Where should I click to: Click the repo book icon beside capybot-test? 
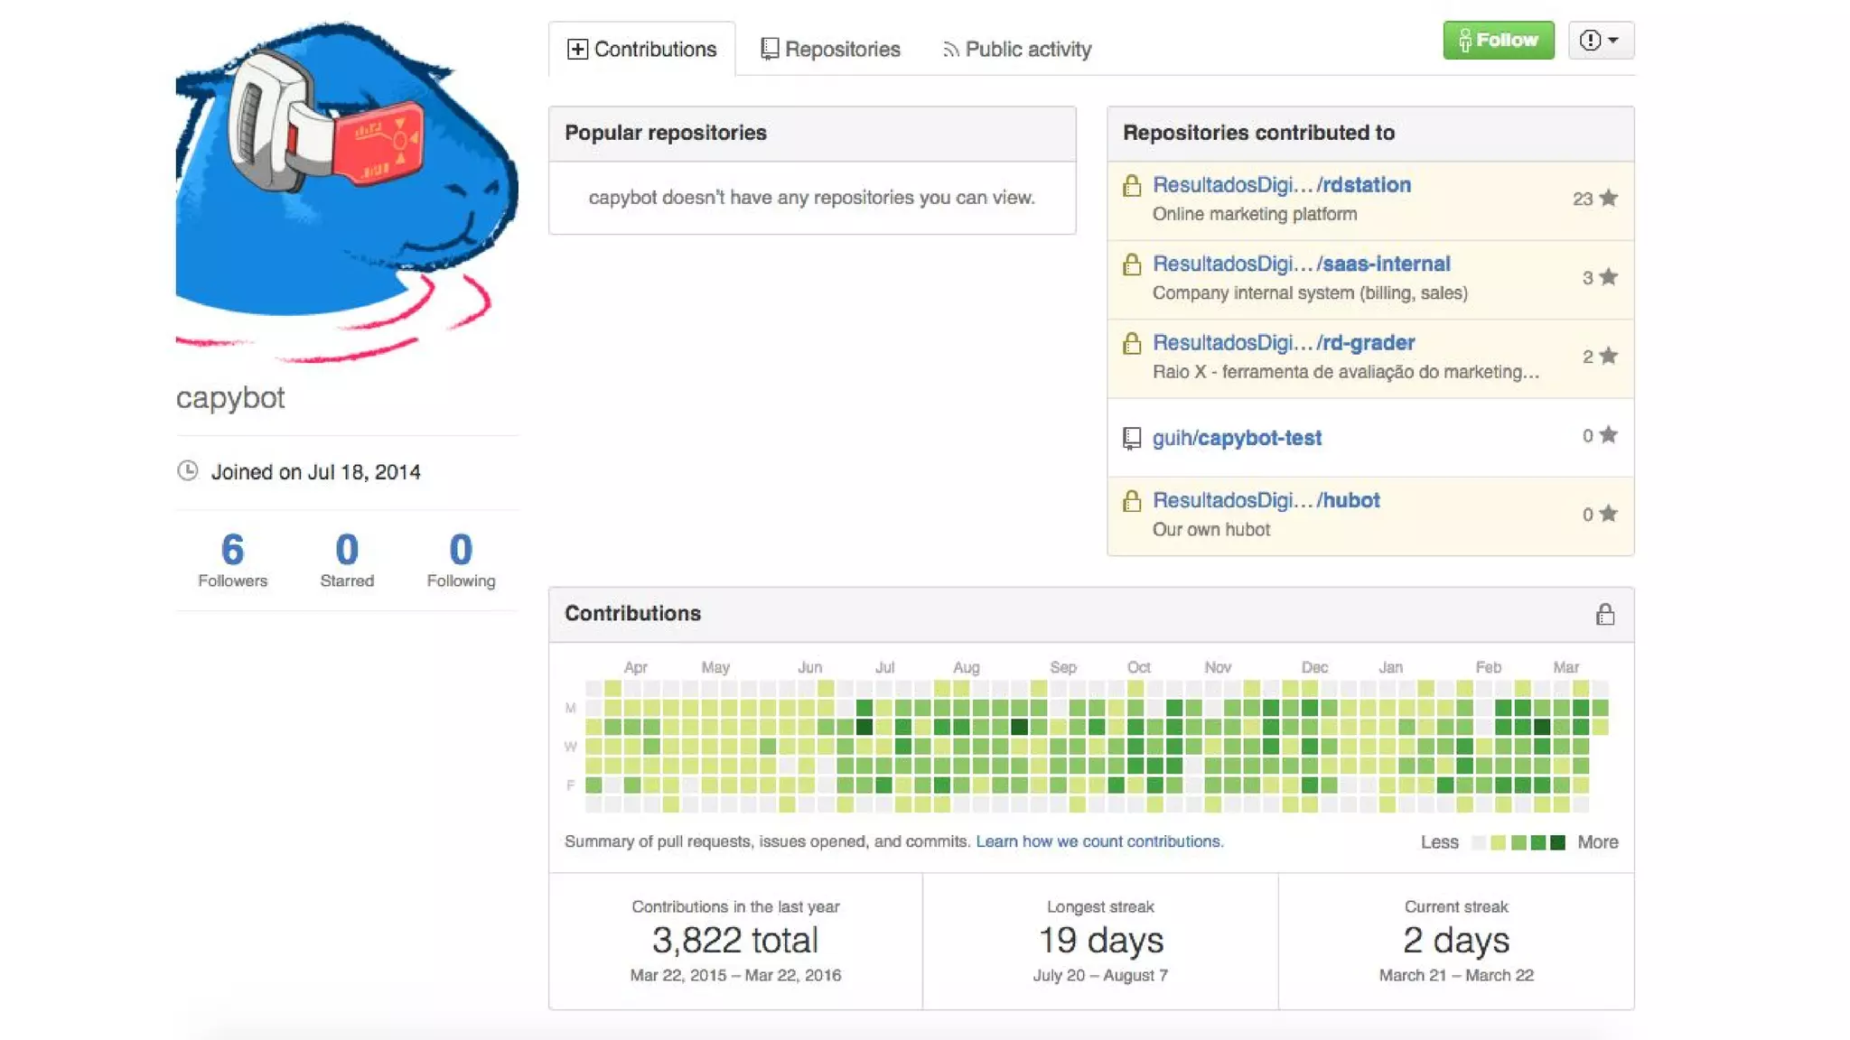(x=1131, y=439)
